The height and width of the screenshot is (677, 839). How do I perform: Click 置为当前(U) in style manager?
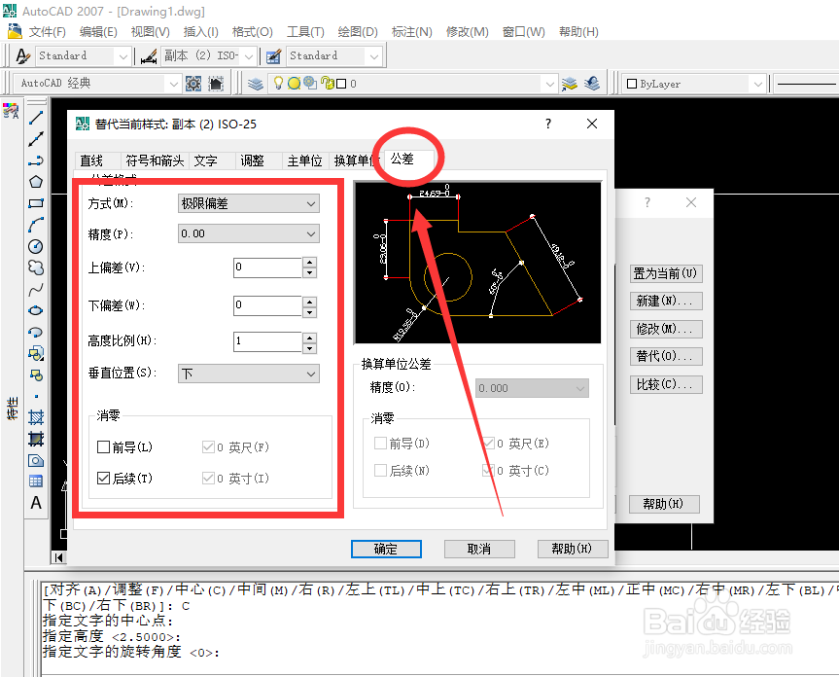pos(666,273)
